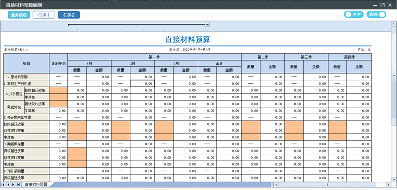The image size is (397, 190).
Task: Click the sheet tab splitter handle
Action: tap(272, 185)
